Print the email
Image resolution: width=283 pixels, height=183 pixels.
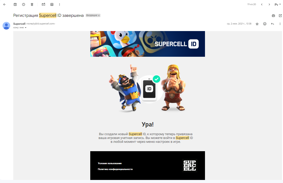(x=273, y=16)
